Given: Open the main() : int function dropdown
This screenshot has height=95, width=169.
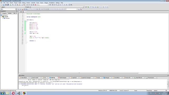Looking at the screenshot, I should coord(83,7).
